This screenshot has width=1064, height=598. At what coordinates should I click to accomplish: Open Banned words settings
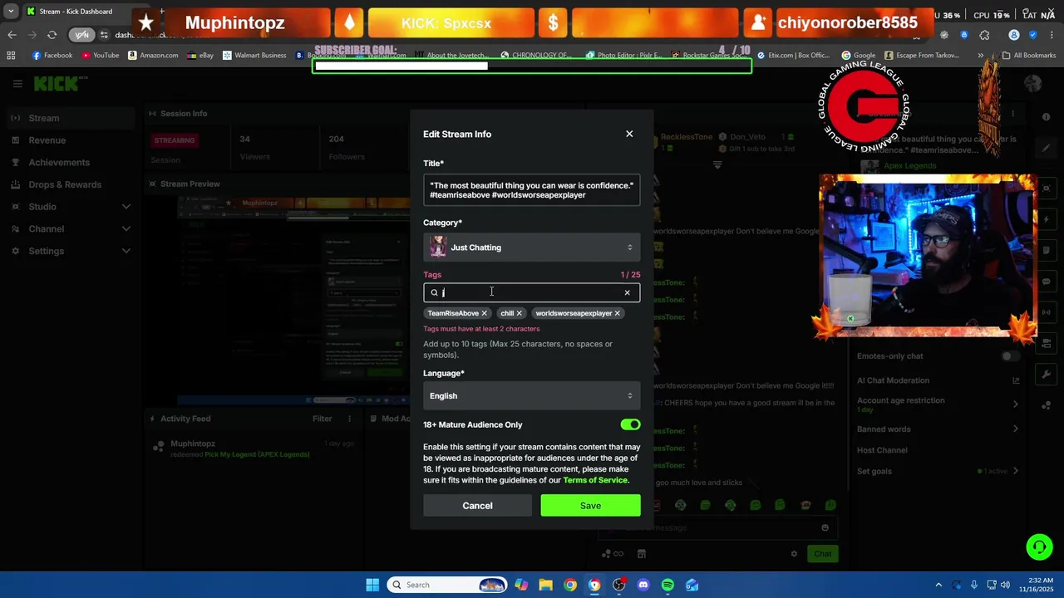point(938,429)
